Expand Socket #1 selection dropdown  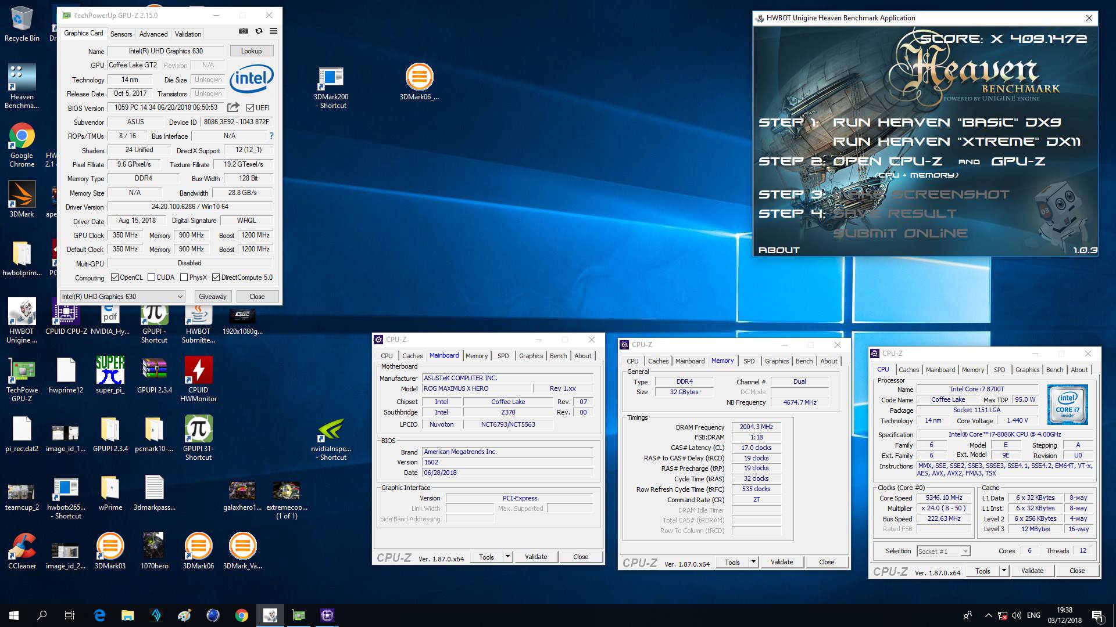coord(943,552)
